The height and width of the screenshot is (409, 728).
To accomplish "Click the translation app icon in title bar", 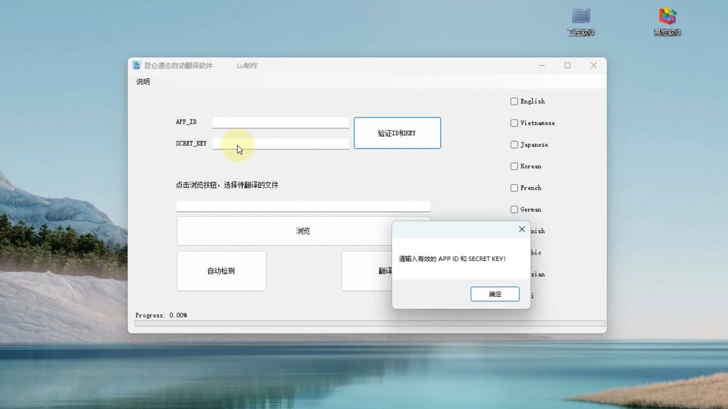I will [x=137, y=65].
